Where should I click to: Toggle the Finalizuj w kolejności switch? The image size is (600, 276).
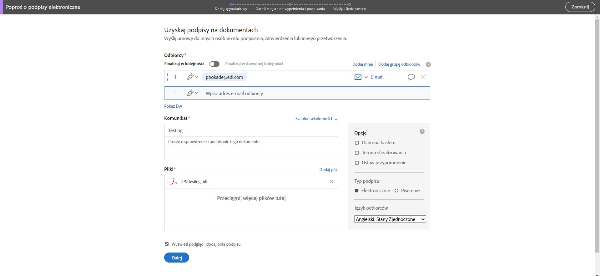tap(214, 64)
